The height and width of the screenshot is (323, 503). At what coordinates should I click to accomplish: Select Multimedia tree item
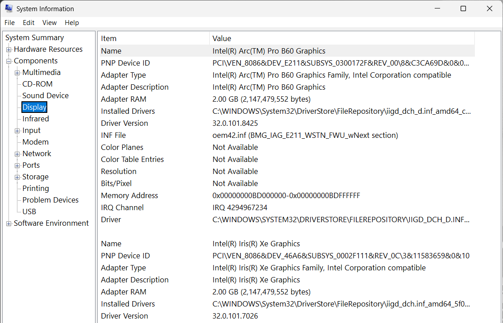(x=42, y=72)
